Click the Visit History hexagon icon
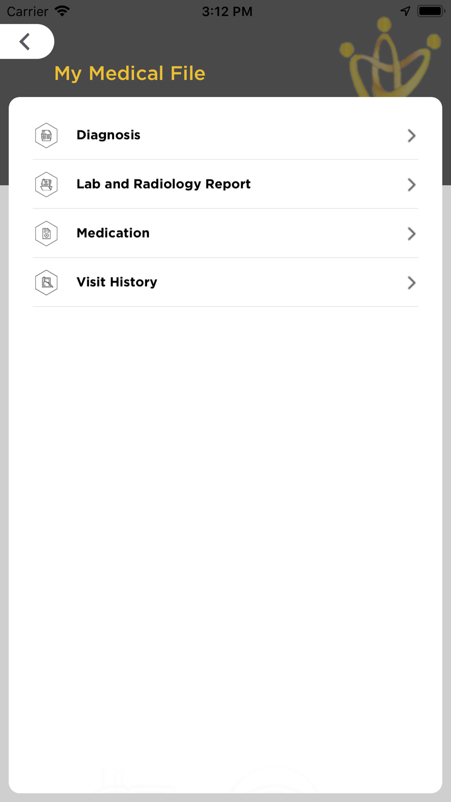 click(x=46, y=283)
